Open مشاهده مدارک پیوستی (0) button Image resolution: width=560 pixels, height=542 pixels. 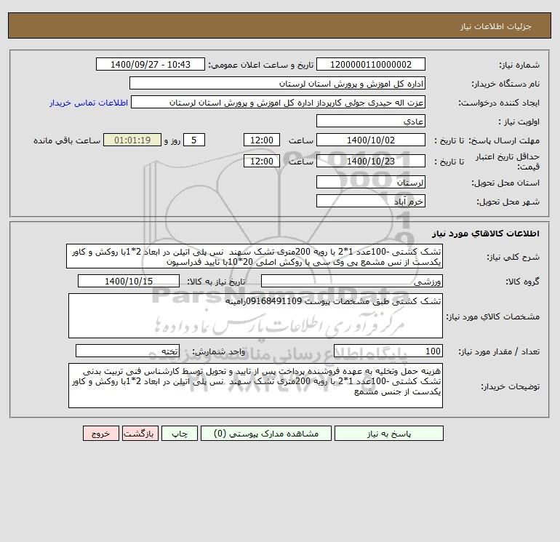266,434
